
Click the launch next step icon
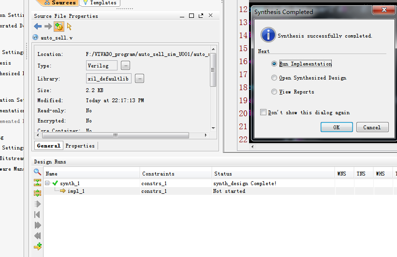pyautogui.click(x=37, y=225)
